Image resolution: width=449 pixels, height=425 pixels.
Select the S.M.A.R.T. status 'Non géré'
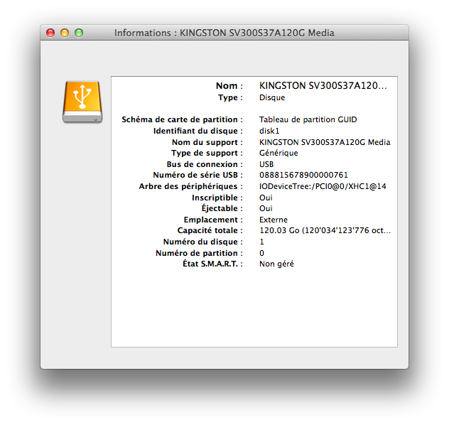[276, 264]
